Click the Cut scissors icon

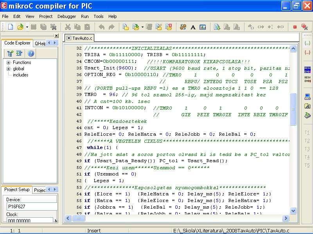coord(68,27)
